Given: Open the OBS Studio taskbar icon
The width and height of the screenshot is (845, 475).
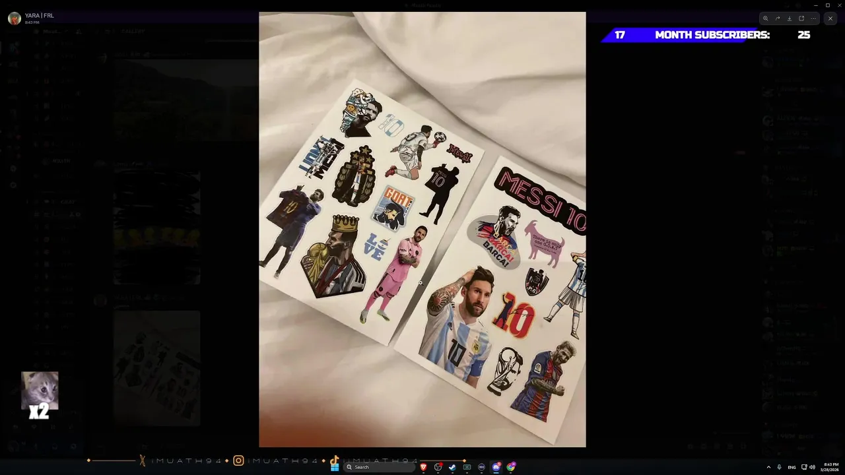Looking at the screenshot, I should point(438,467).
